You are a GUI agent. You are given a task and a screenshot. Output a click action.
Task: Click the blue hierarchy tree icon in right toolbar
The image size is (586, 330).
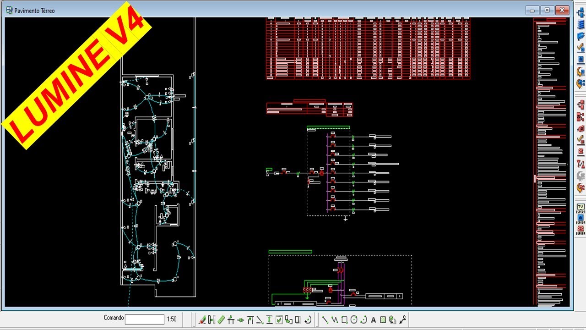pos(581,12)
